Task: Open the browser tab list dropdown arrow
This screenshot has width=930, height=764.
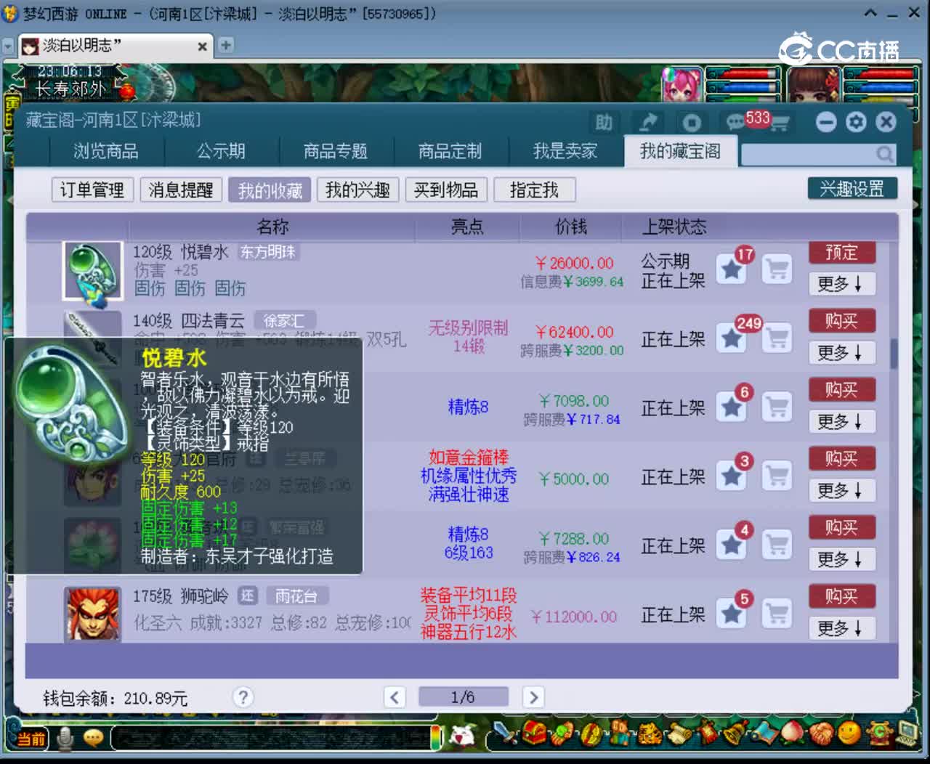Action: (x=8, y=46)
